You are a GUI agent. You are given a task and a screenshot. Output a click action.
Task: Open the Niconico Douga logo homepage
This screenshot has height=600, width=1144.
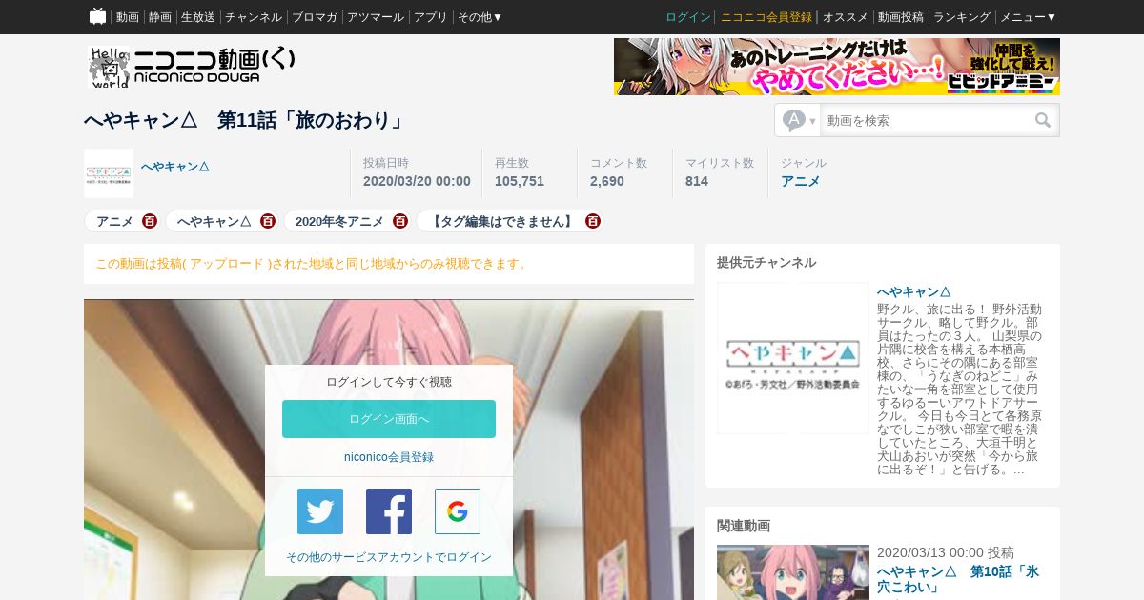click(x=192, y=67)
